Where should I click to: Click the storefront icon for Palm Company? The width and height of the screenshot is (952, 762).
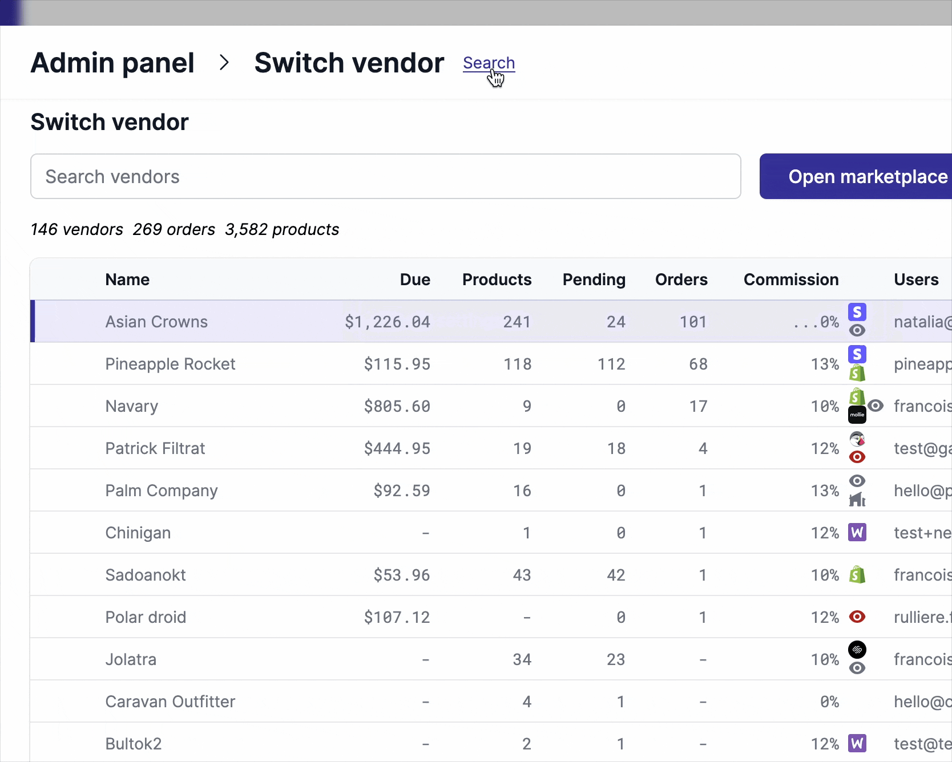[857, 500]
